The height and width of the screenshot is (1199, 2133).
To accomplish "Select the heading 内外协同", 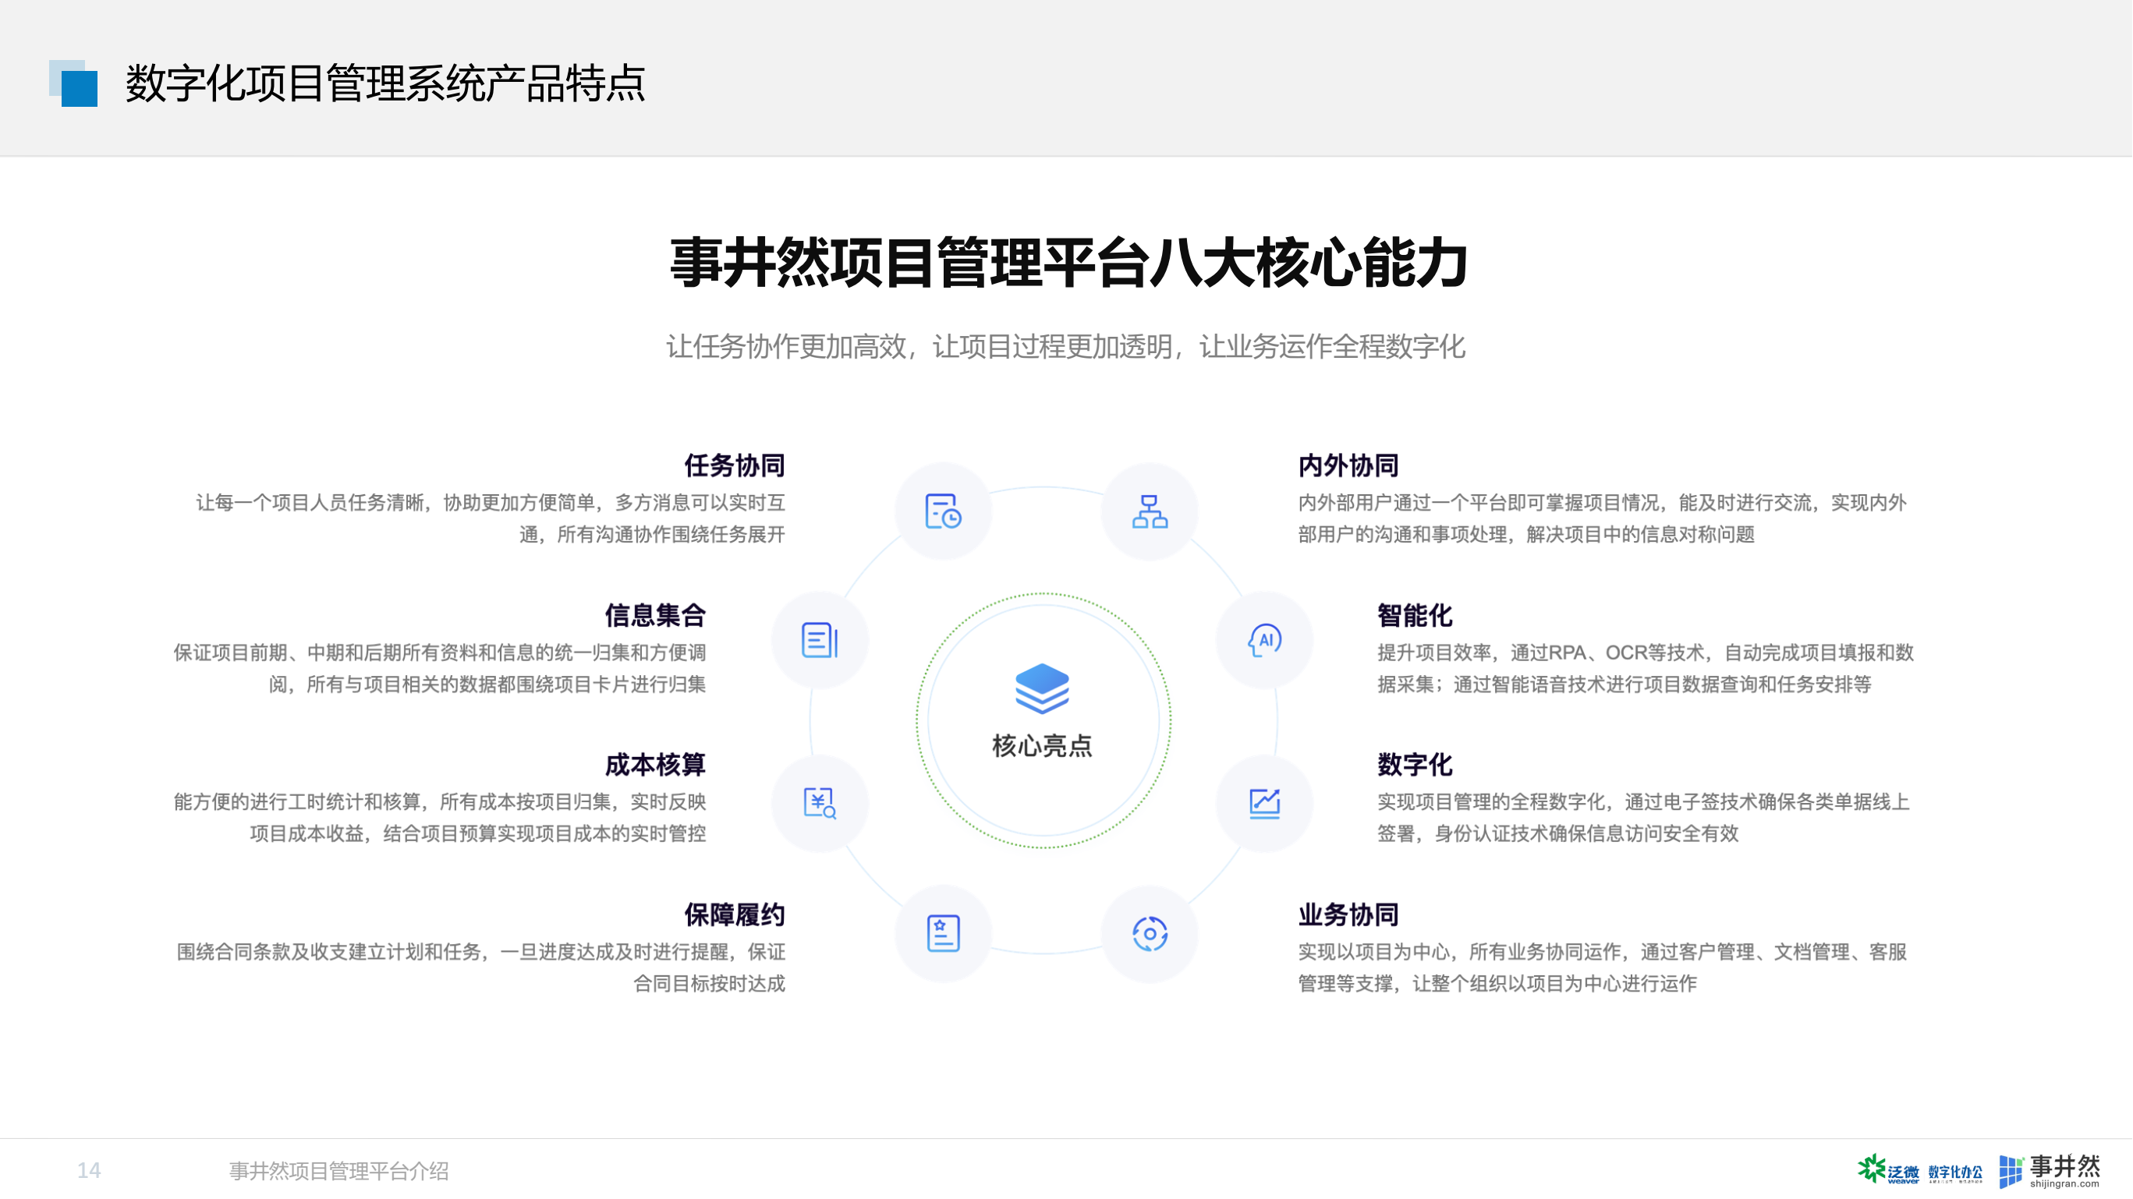I will (1348, 465).
